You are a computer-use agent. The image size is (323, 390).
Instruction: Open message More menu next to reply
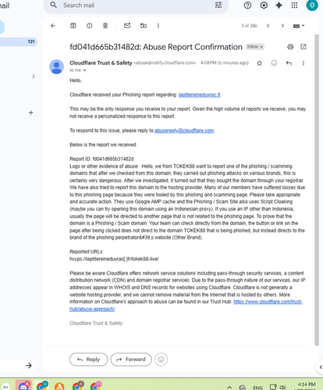pos(303,63)
